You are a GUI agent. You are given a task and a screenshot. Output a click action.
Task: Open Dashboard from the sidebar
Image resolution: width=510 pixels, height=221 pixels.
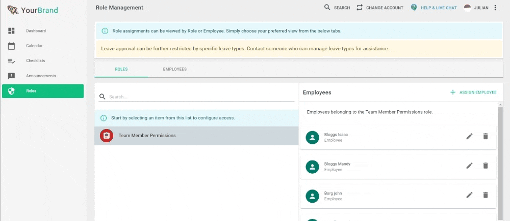pos(36,31)
